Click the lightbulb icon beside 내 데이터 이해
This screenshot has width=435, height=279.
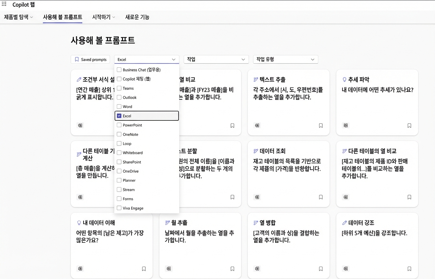(79, 223)
